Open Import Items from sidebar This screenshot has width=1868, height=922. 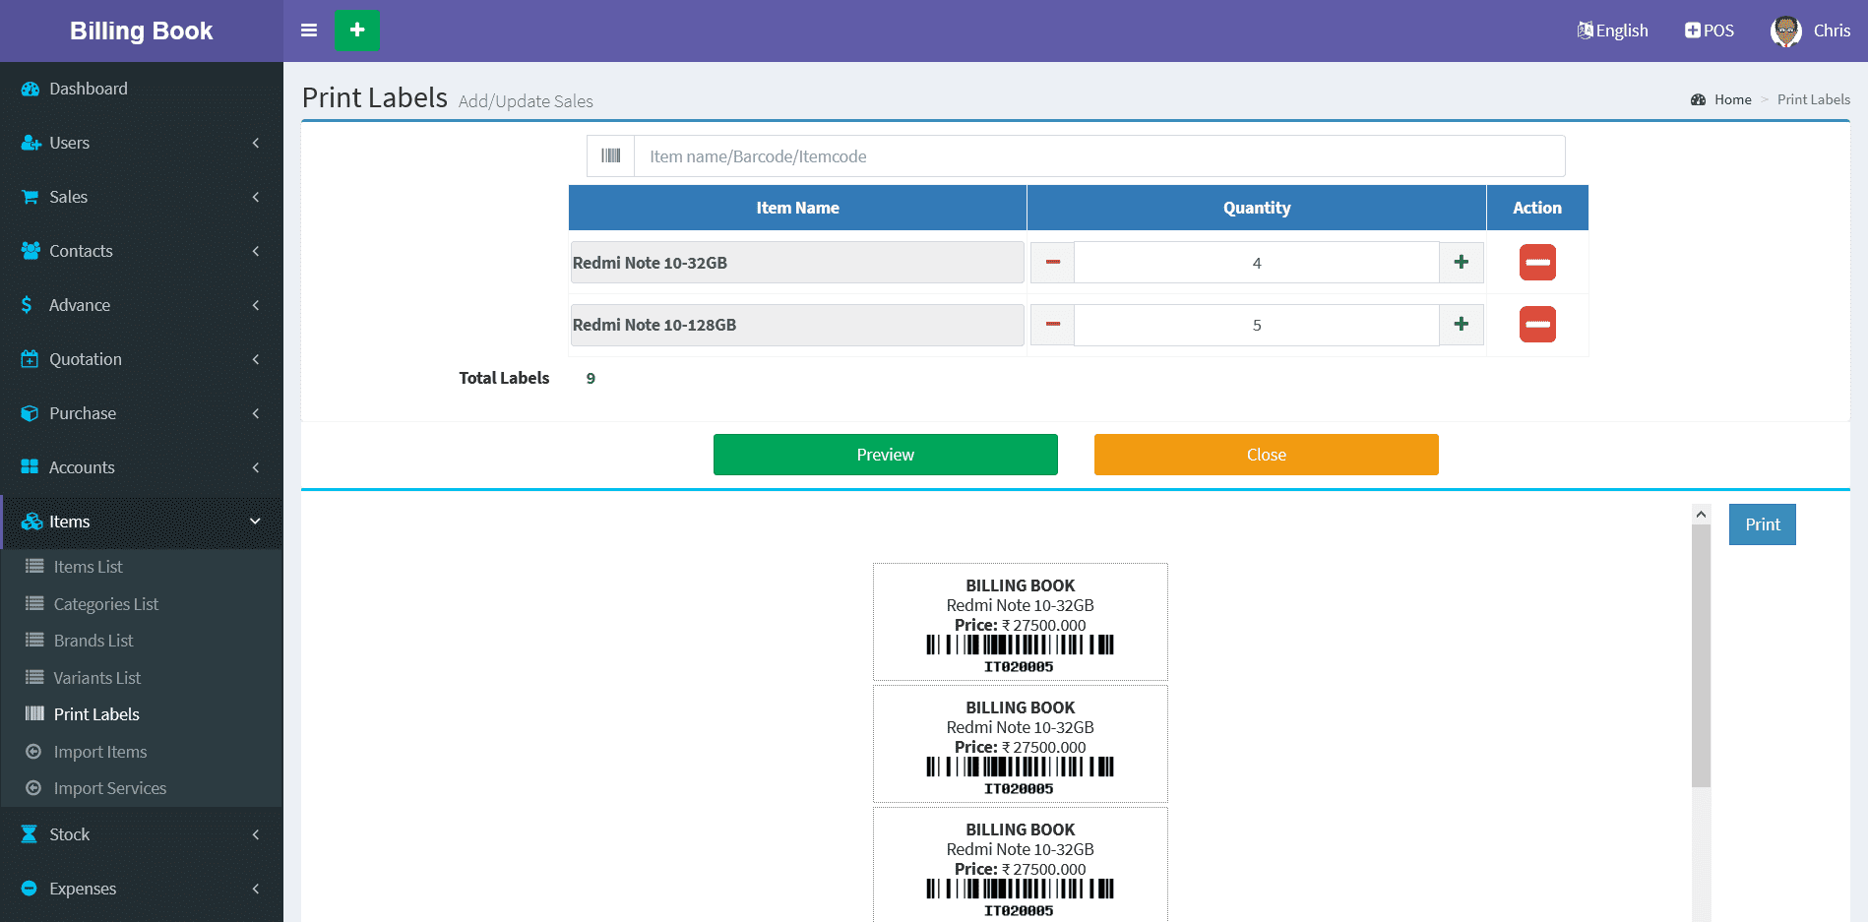click(x=100, y=752)
